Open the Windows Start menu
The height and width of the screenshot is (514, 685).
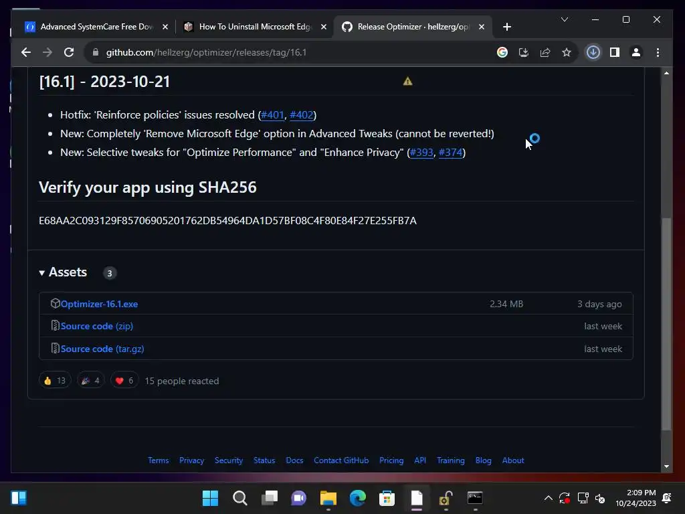(x=210, y=498)
